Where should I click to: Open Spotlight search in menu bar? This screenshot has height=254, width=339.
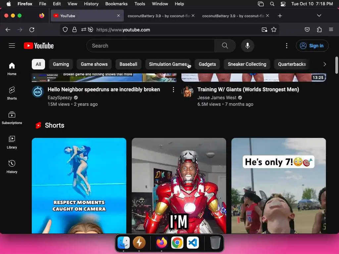272,4
